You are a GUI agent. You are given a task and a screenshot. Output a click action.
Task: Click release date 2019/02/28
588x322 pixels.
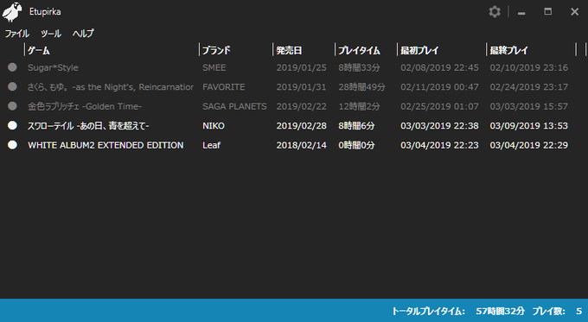[x=302, y=126]
